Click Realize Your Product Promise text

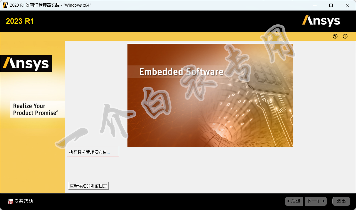click(x=36, y=109)
